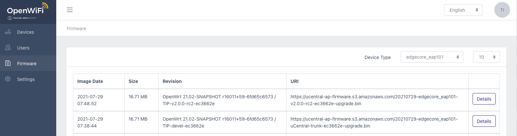
Task: View Details for TIP-devel-ec3662e firmware
Action: click(x=484, y=121)
